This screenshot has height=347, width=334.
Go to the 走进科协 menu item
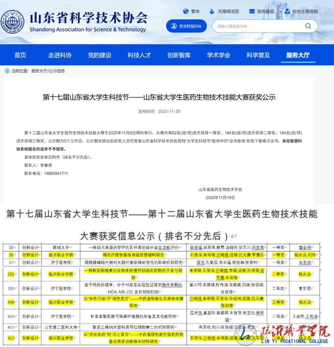point(60,55)
